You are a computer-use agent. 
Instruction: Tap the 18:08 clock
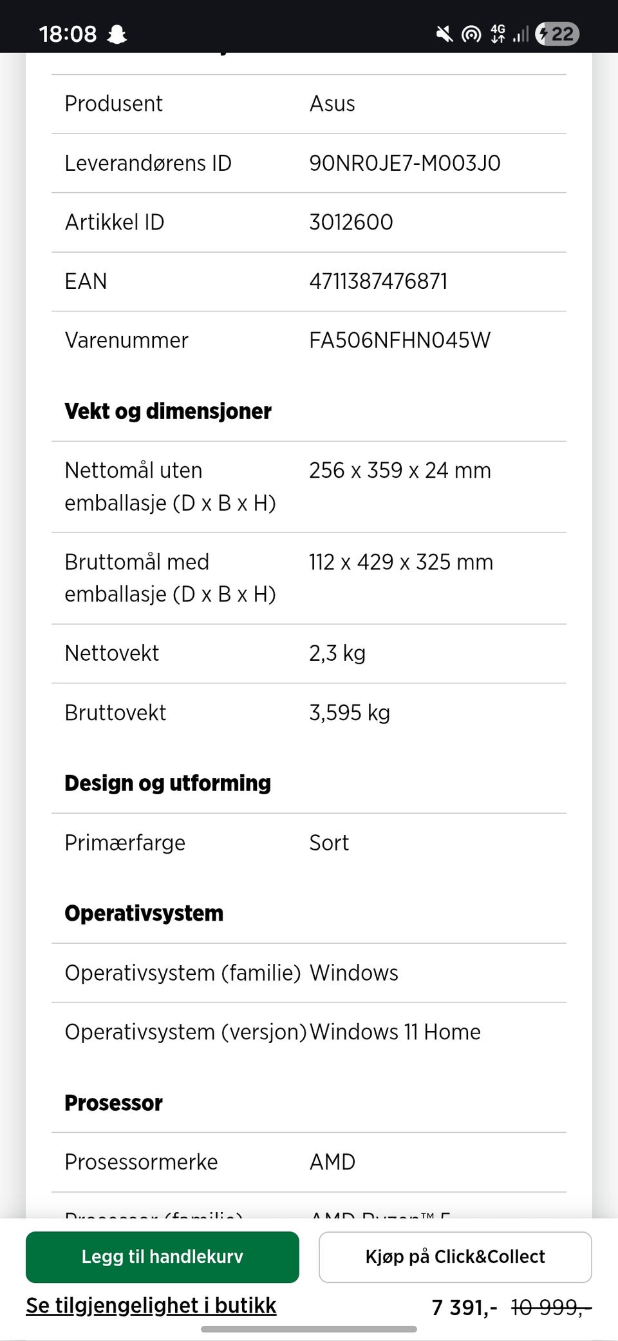pos(68,34)
